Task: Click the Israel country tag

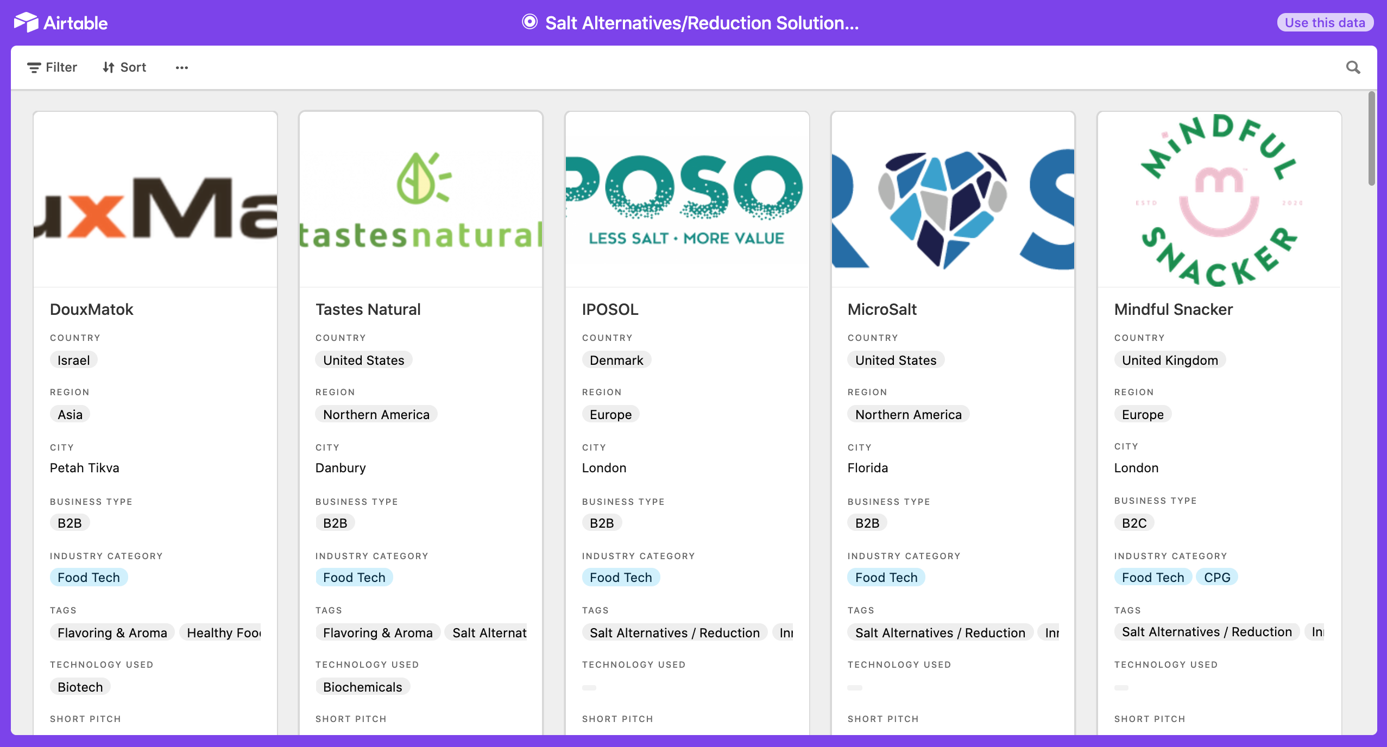Action: (74, 360)
